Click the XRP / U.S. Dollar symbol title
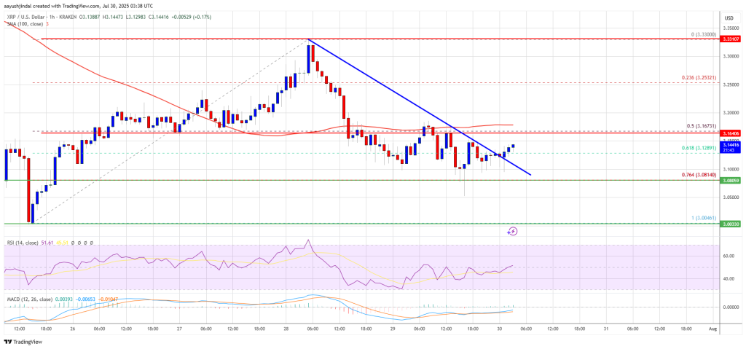 [x=24, y=17]
